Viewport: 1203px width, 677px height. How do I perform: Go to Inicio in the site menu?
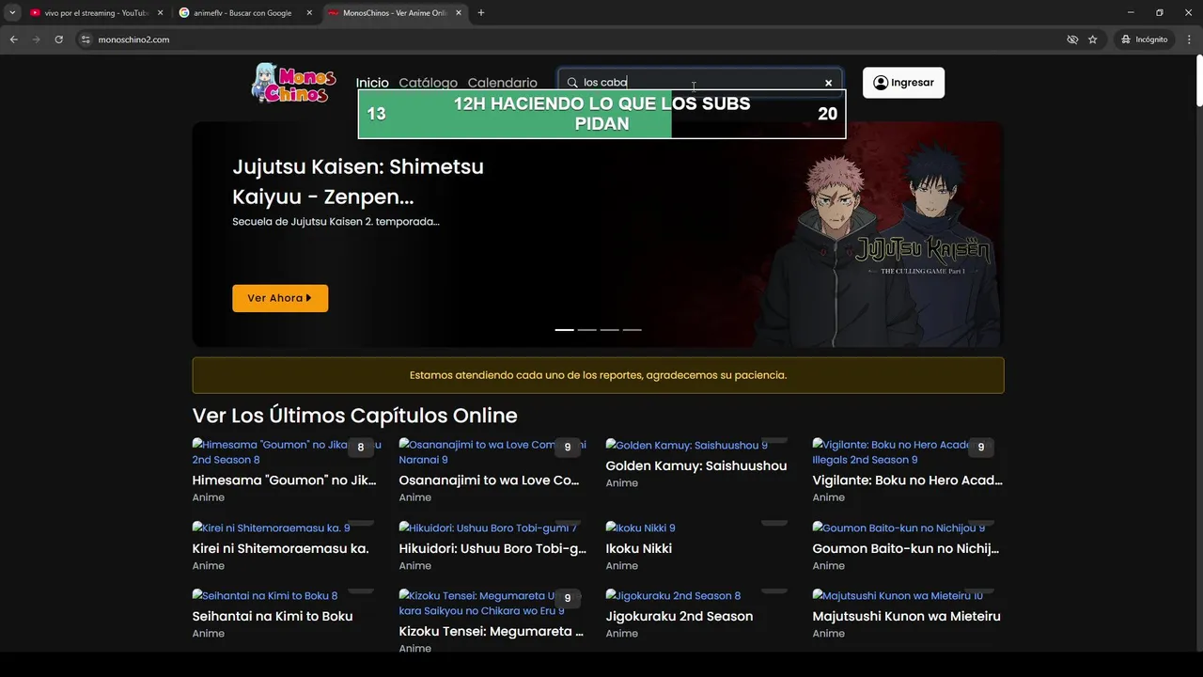(372, 83)
